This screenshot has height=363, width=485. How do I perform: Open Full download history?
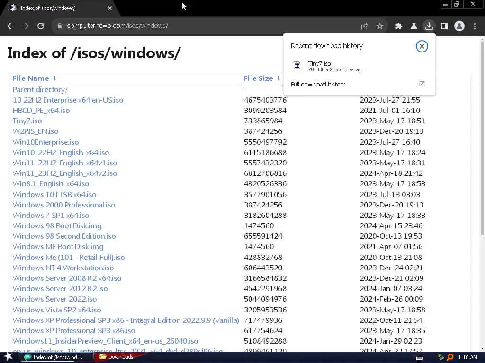[318, 84]
